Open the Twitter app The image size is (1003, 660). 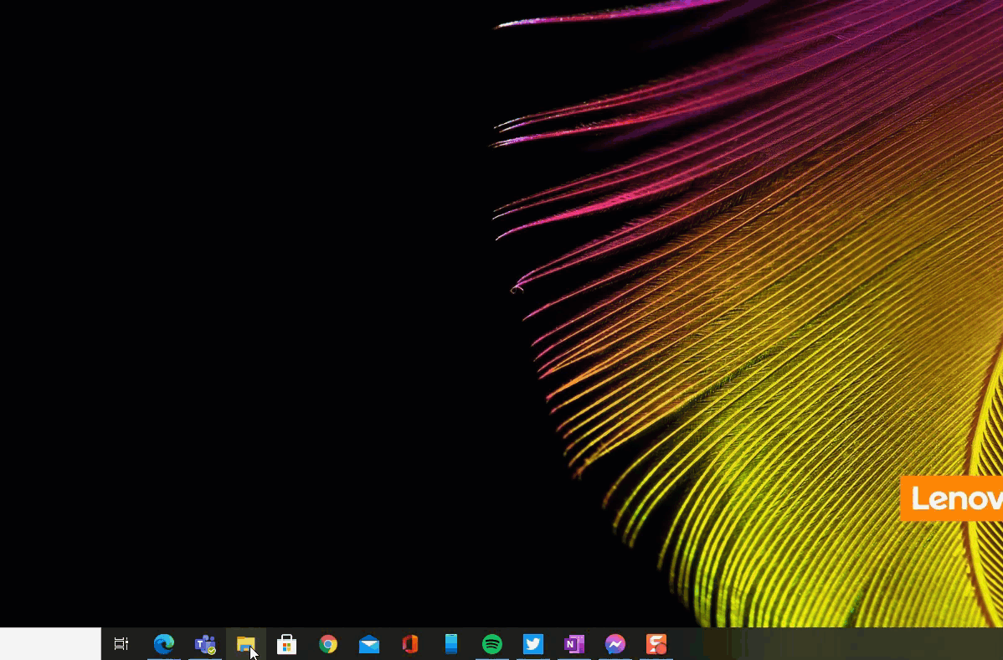point(533,644)
